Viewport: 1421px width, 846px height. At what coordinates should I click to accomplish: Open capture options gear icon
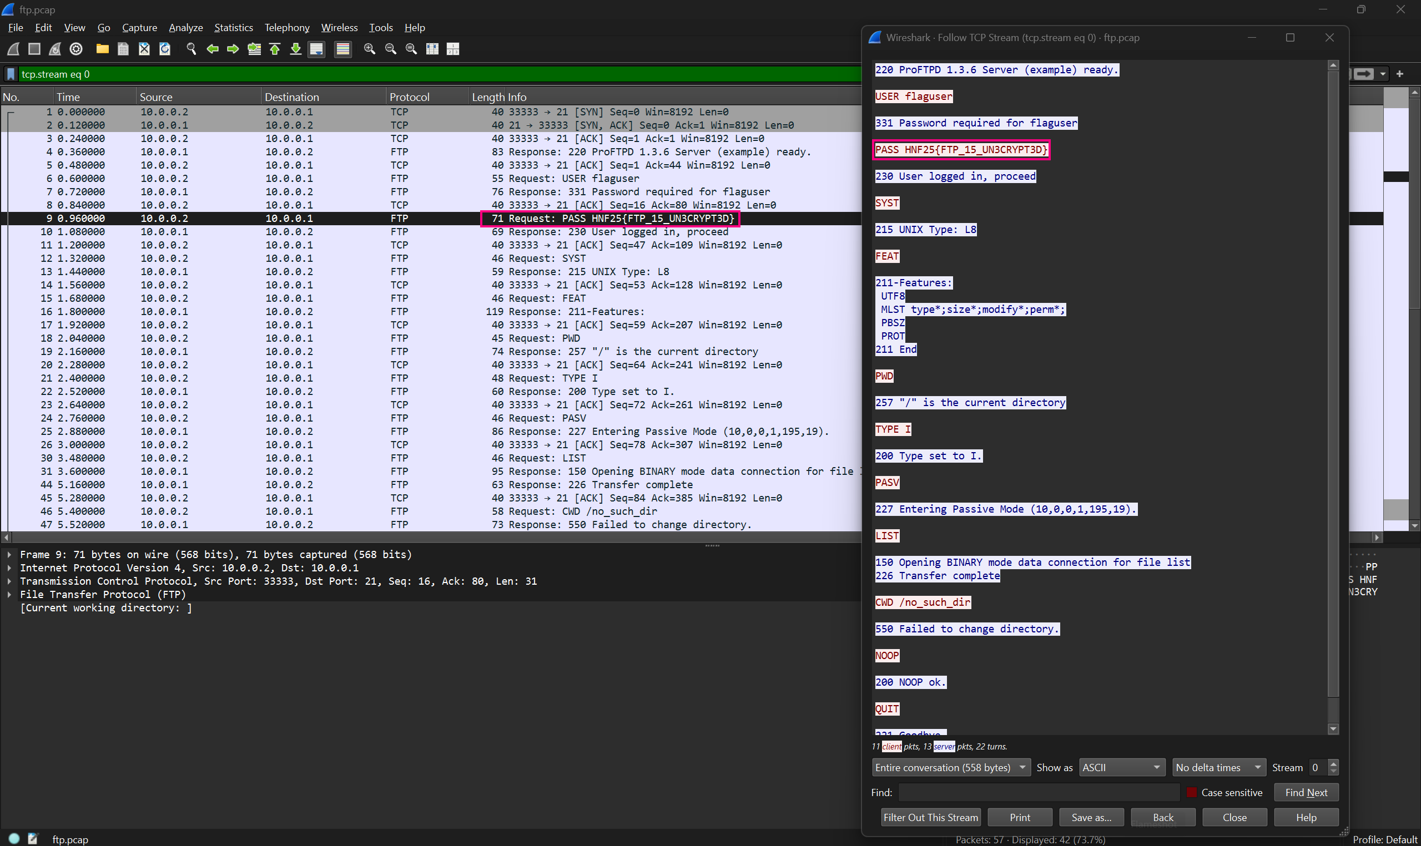click(76, 49)
